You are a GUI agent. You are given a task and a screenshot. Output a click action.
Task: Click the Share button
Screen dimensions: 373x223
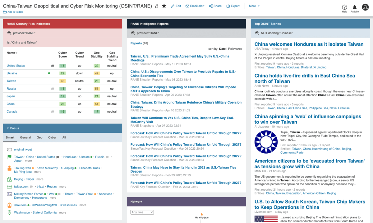[215, 6]
